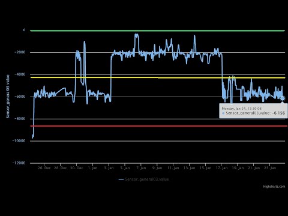The width and height of the screenshot is (288, 216).
Task: Click the red threshold line near -8700
Action: coord(158,126)
